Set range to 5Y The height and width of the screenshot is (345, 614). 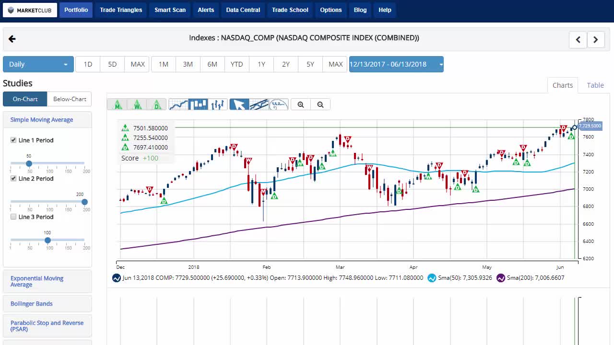pos(310,64)
